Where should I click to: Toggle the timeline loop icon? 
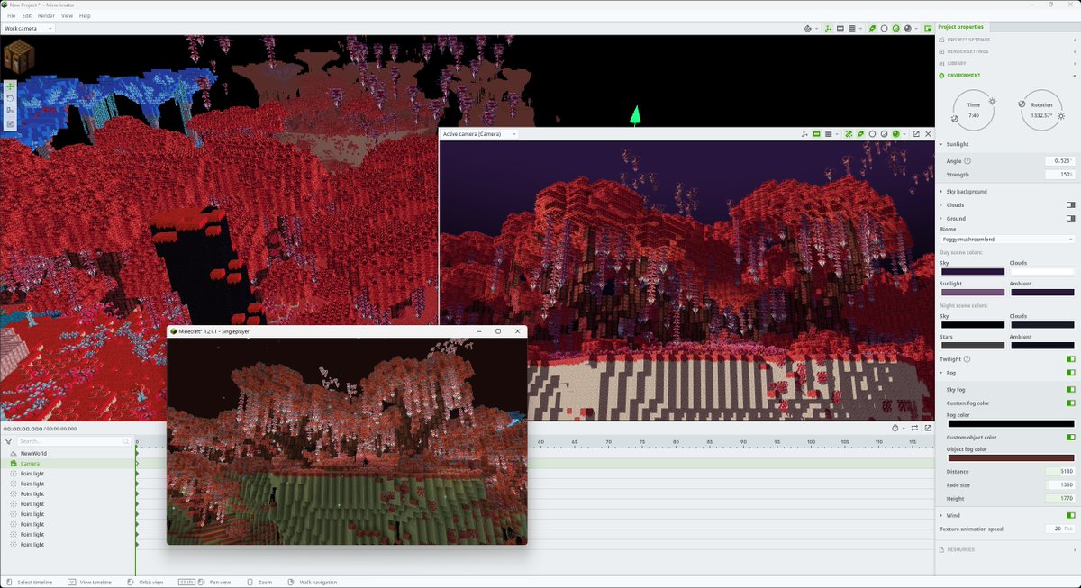tap(914, 429)
